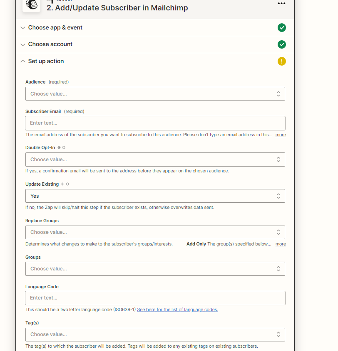The height and width of the screenshot is (351, 338).
Task: Click the Mailchimp app logo icon
Action: pos(31,5)
